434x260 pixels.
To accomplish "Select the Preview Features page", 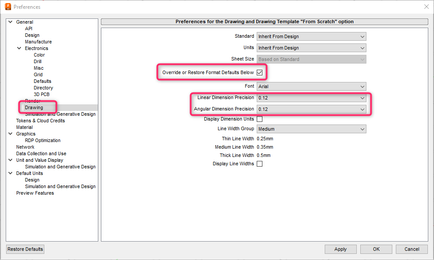I will 35,192.
